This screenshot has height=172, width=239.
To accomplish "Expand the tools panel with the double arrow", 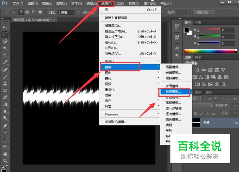I will pyautogui.click(x=2, y=19).
